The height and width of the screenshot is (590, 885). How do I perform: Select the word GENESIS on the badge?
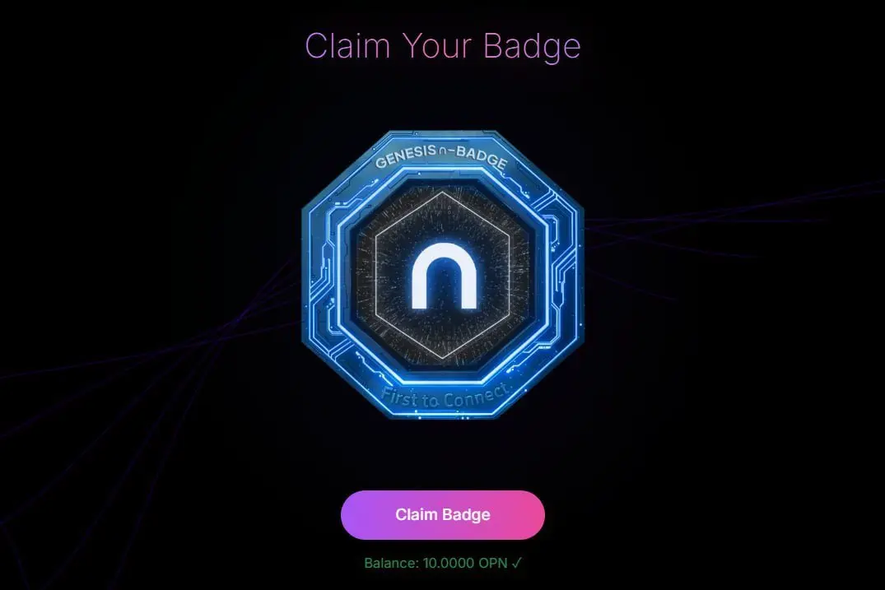(x=405, y=156)
